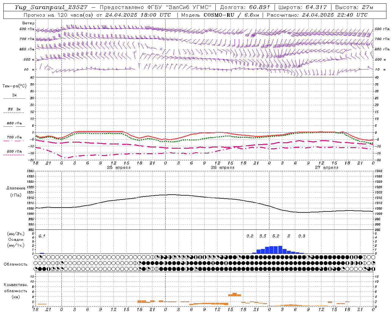Click the 5.2 precipitation total value
Viewport: 391px width, 312px height.
(x=276, y=236)
